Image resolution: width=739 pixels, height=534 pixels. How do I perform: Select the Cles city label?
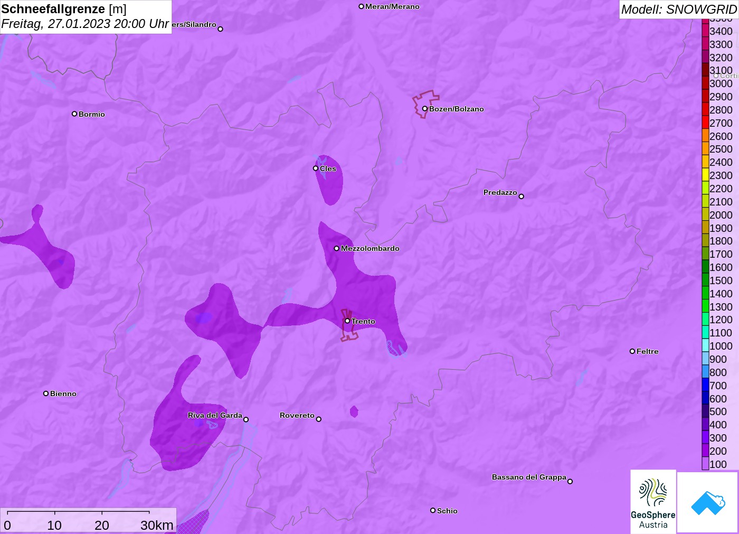click(328, 168)
